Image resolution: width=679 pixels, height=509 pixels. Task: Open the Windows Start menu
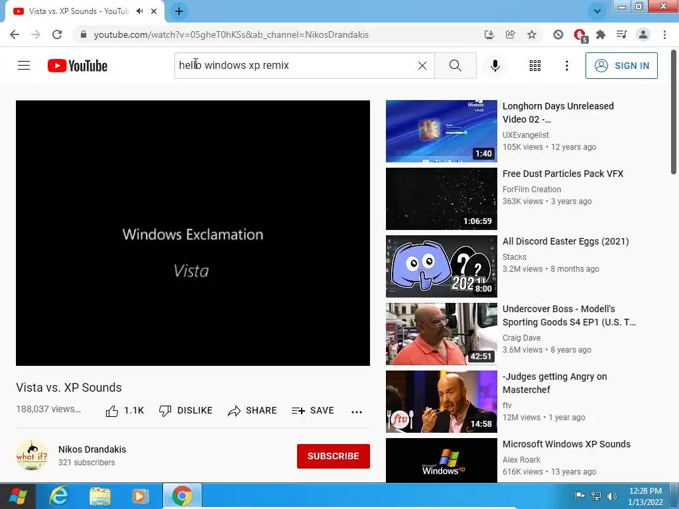[x=17, y=496]
